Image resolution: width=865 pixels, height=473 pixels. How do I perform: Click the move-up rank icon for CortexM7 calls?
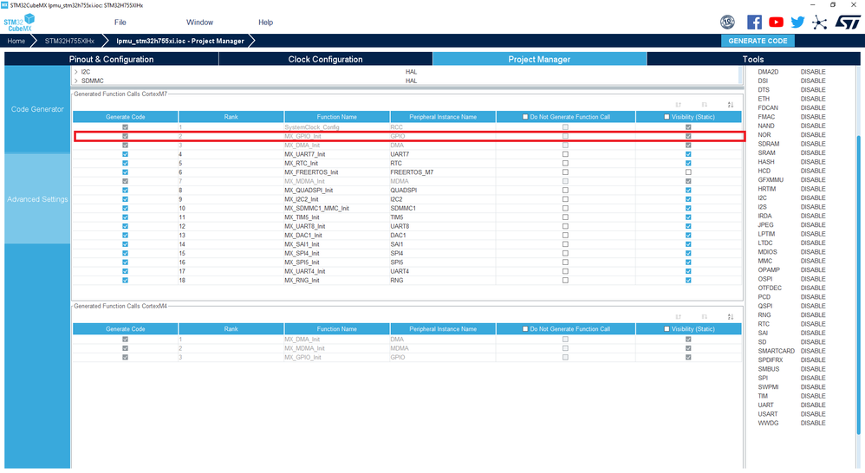[x=678, y=105]
